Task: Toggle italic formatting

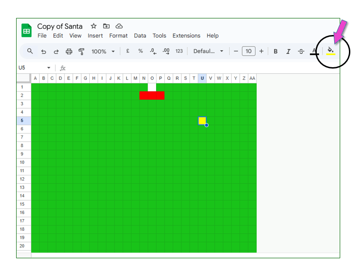Action: coord(289,52)
